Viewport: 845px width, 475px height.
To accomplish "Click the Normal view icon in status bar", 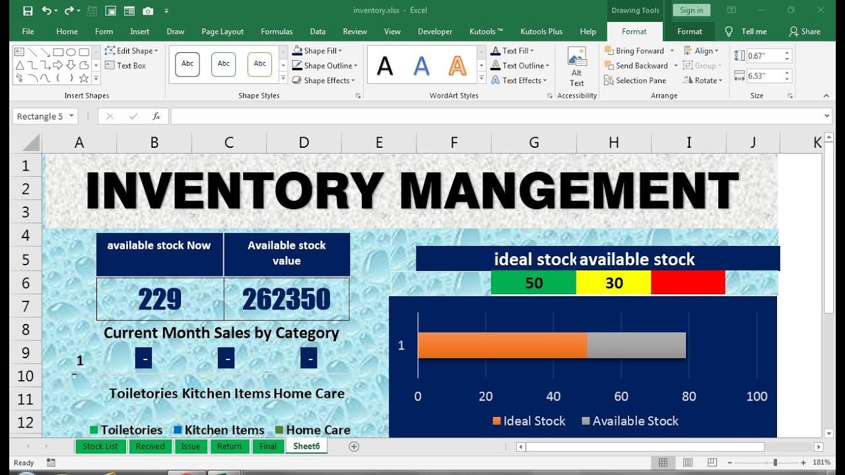I will coord(663,462).
